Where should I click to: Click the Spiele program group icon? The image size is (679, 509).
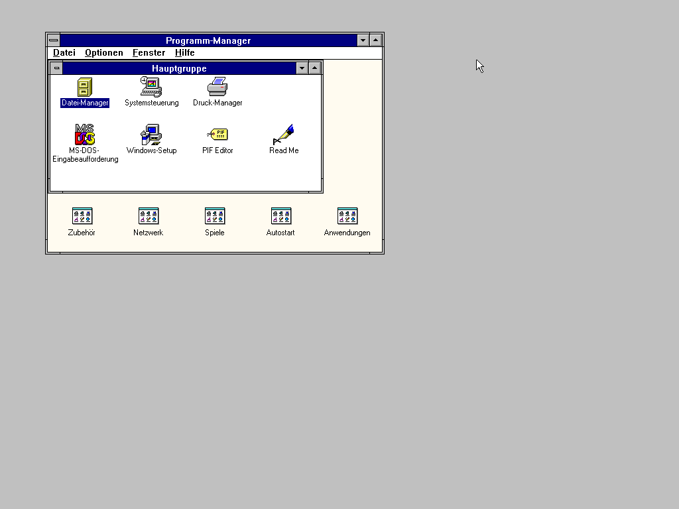click(x=215, y=216)
